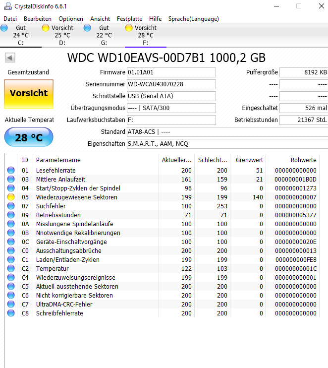The width and height of the screenshot is (328, 368).
Task: Click the Schlecht... column header
Action: coord(213,160)
